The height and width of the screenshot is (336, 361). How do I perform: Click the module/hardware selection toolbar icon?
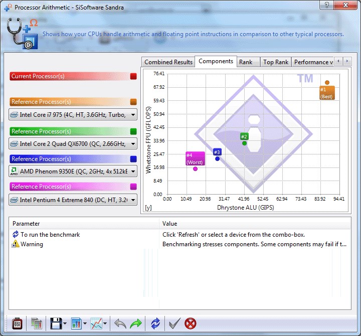click(x=37, y=323)
